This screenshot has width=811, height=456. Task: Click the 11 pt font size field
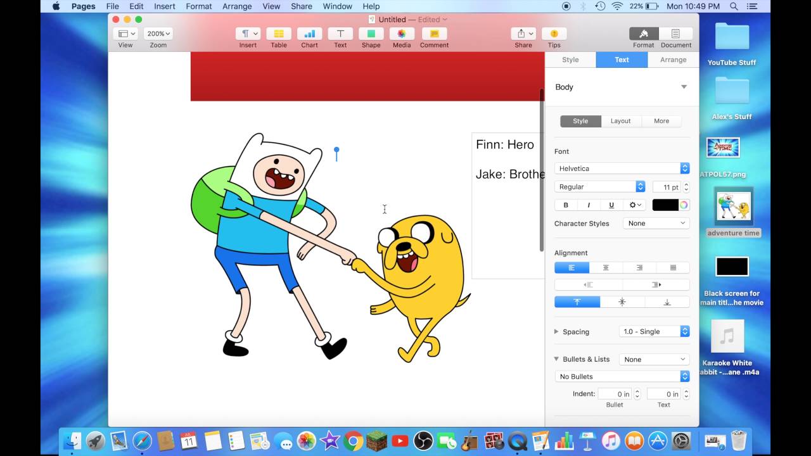667,187
